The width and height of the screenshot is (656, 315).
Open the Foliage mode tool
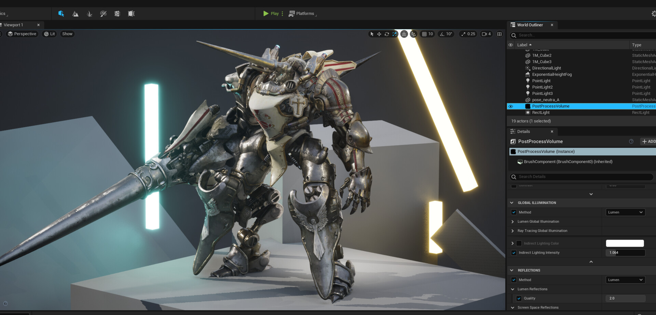(89, 14)
